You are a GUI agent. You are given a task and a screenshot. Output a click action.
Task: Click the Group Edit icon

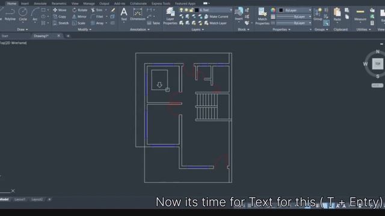tap(326, 17)
